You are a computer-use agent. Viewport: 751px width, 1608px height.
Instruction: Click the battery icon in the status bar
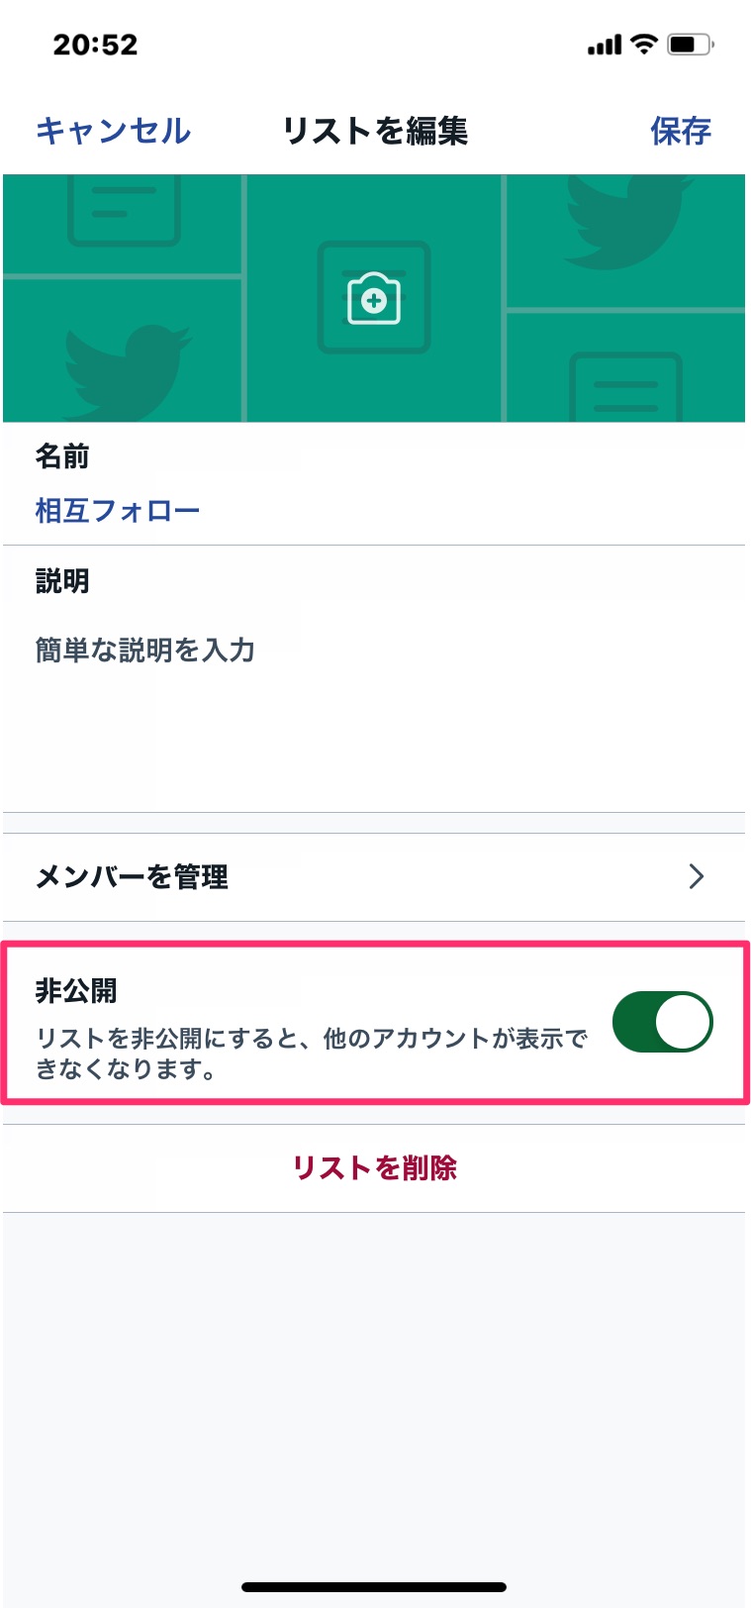click(x=690, y=45)
